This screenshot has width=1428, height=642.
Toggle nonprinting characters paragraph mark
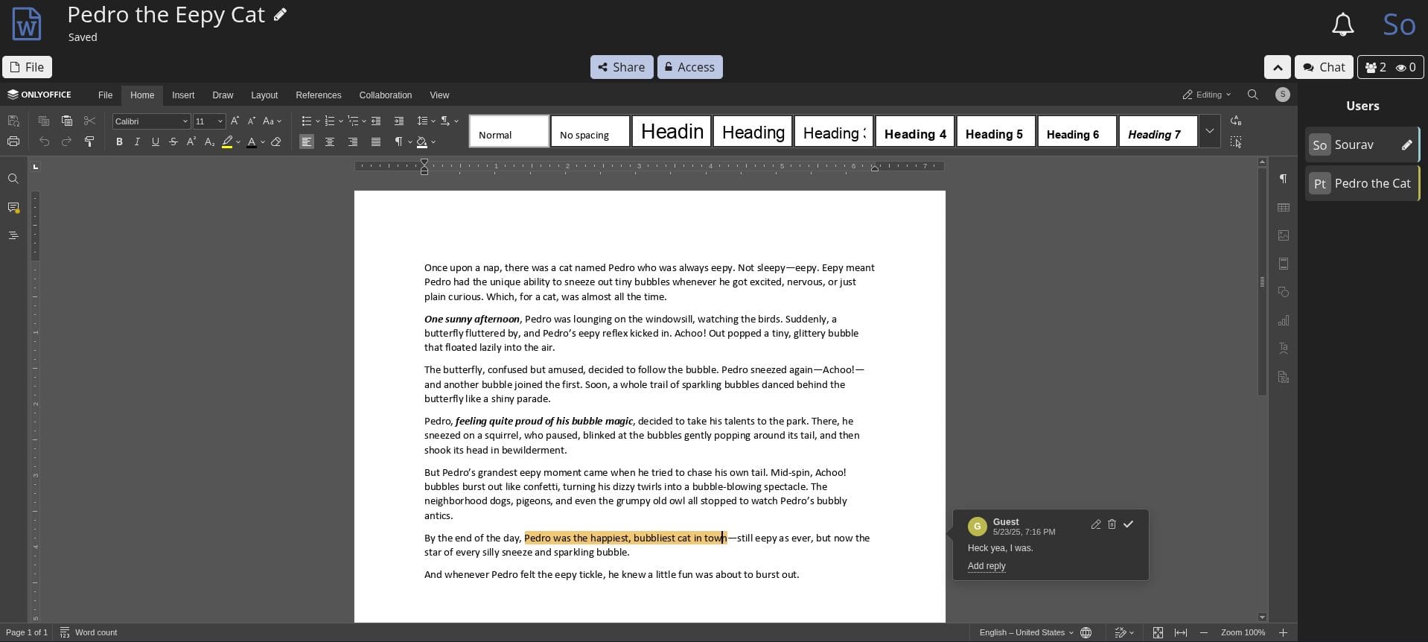(x=399, y=142)
